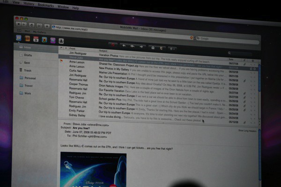This screenshot has width=281, height=187.
Task: Click the RSS/snapback orange icon in address bar
Action: [x=191, y=37]
